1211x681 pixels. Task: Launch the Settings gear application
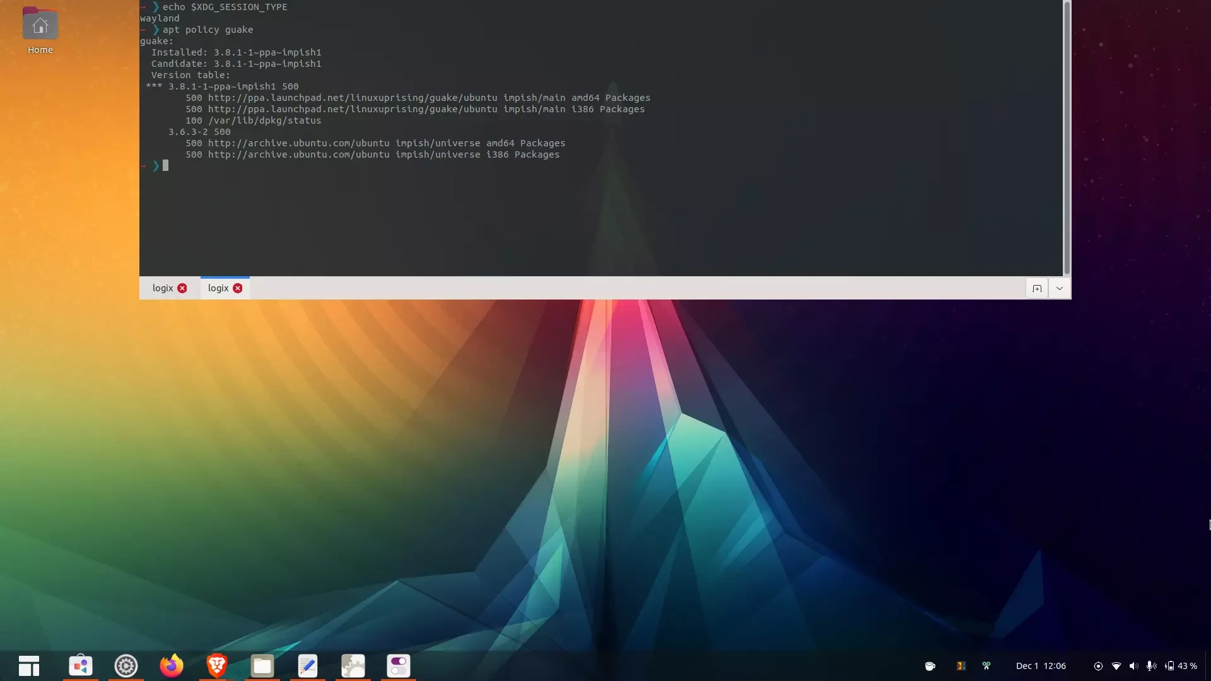(126, 665)
